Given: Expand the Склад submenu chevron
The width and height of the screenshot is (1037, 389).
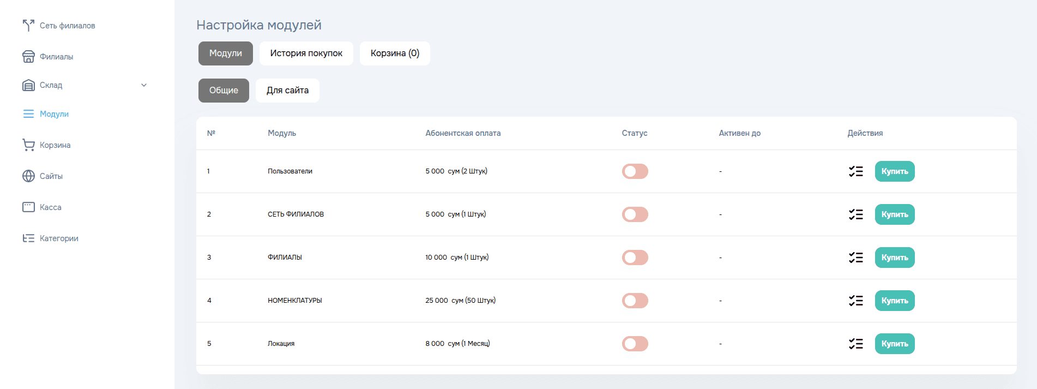Looking at the screenshot, I should pyautogui.click(x=144, y=85).
